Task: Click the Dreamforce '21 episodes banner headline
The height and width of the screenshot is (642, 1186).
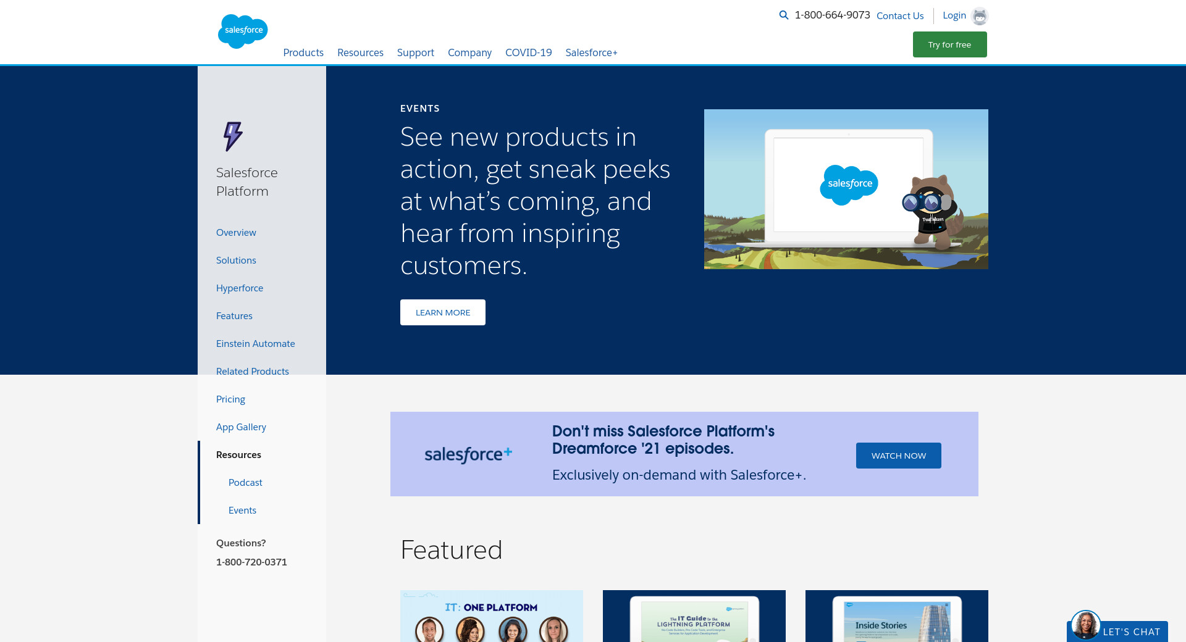Action: [x=663, y=440]
